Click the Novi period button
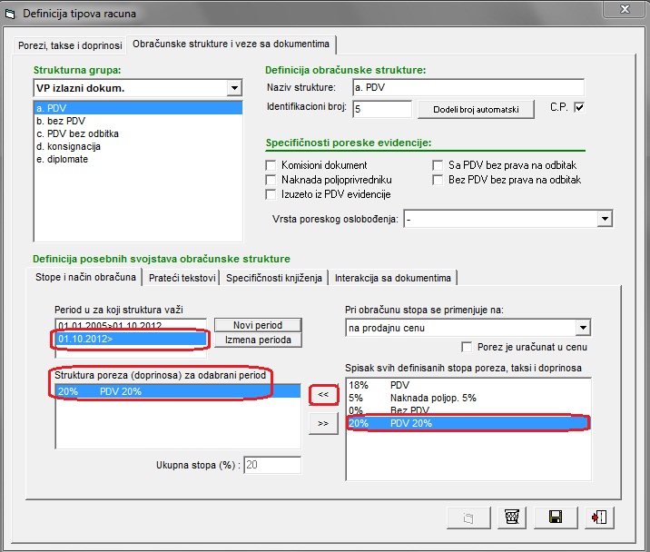This screenshot has height=552, width=650. click(258, 325)
